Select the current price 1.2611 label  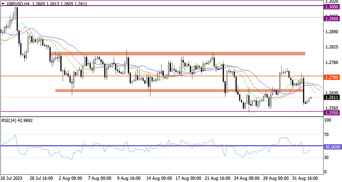click(332, 97)
